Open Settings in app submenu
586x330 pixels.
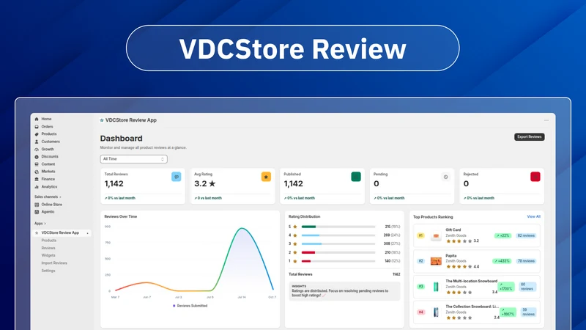click(48, 271)
